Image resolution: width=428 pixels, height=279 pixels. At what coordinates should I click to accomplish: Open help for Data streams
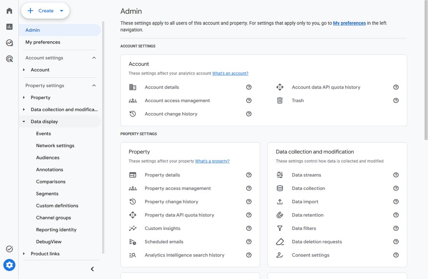396,175
